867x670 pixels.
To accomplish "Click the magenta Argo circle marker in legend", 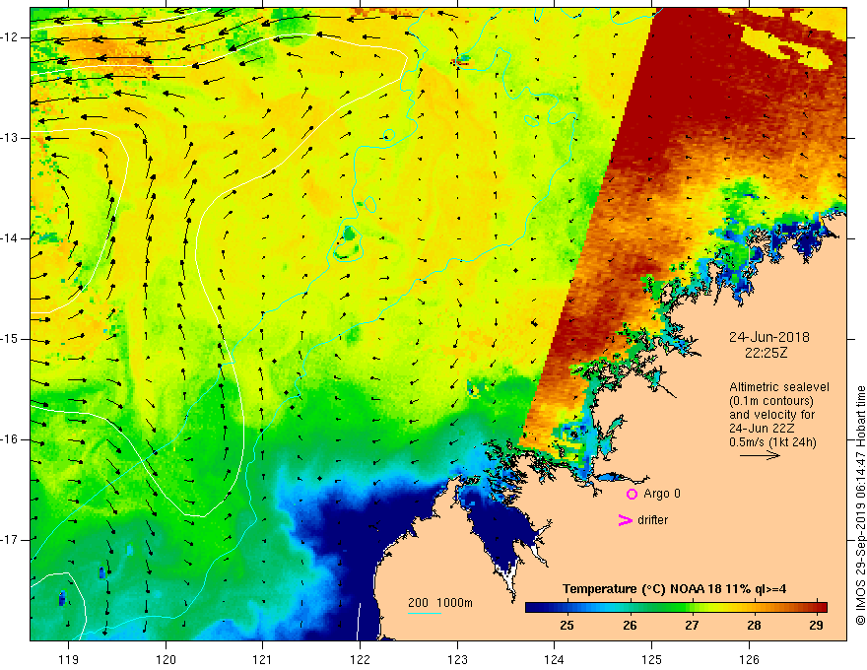I will 632,495.
